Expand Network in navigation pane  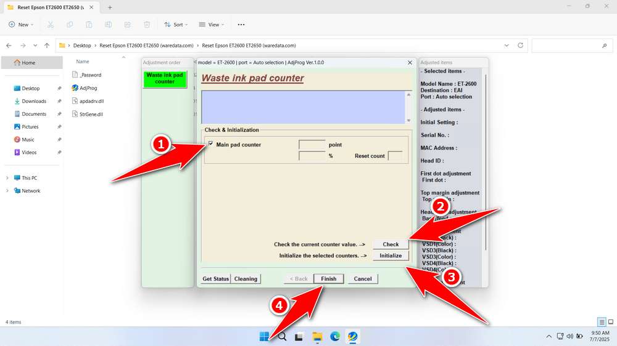coord(7,191)
